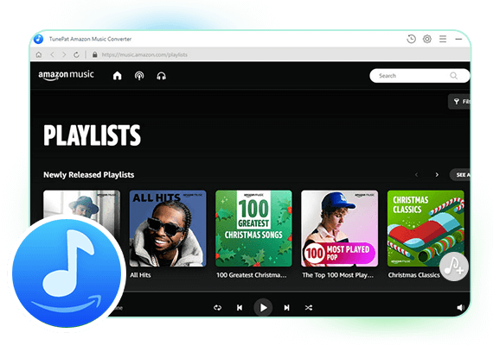Click the See All button
Viewport: 493px width, 345px height.
coord(461,175)
